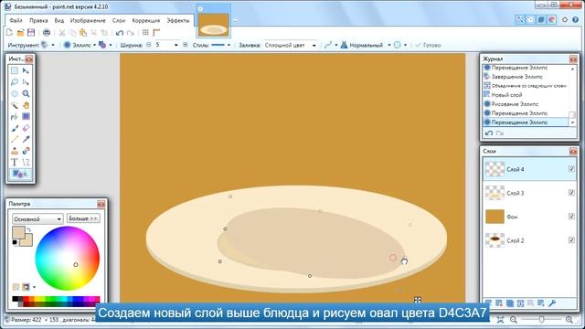Duplicate layer icon in Слои panel
Image resolution: width=585 pixels, height=329 pixels.
(510, 302)
